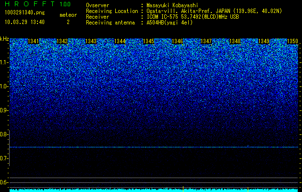Click the 0.9 frequency axis label
Image resolution: width=302 pixels, height=192 pixels.
point(4,110)
